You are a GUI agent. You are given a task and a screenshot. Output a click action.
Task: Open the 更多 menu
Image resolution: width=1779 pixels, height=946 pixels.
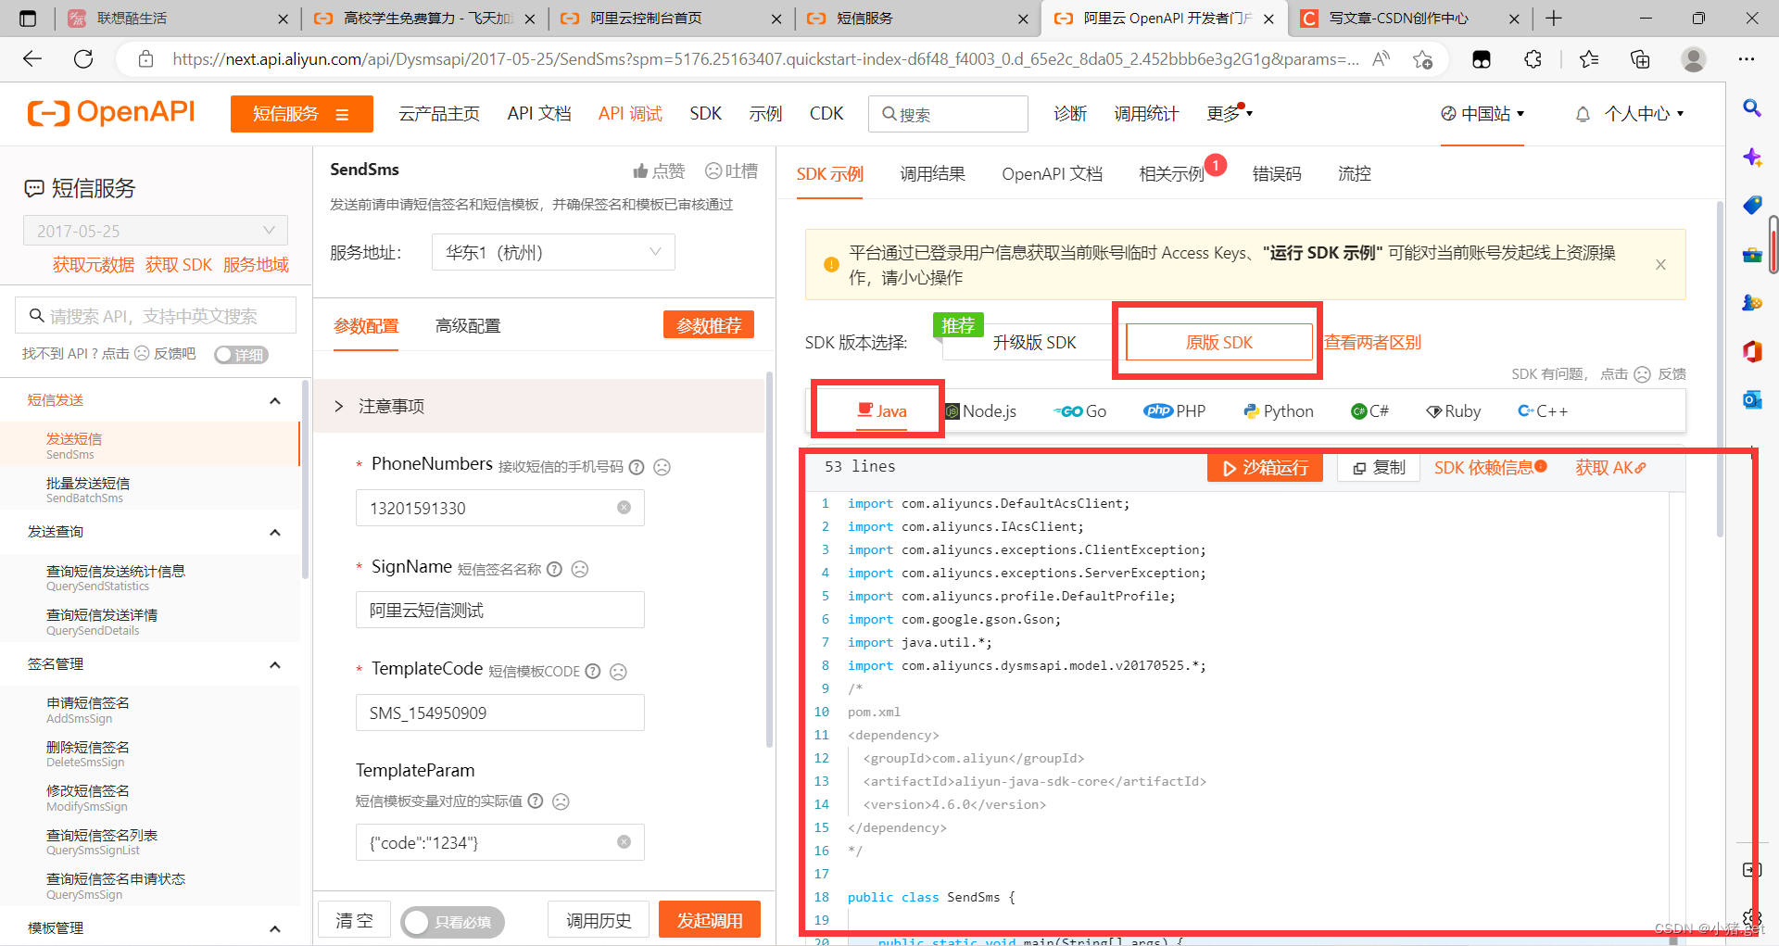pyautogui.click(x=1230, y=114)
